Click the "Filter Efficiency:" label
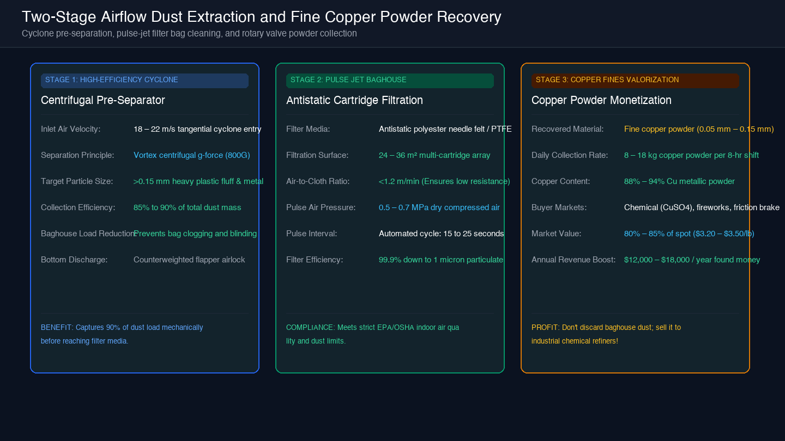This screenshot has width=785, height=441. 315,260
